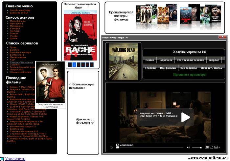Click the Supernatural tooltip poster image
Image resolution: width=230 pixels, height=161 pixels.
(x=51, y=82)
